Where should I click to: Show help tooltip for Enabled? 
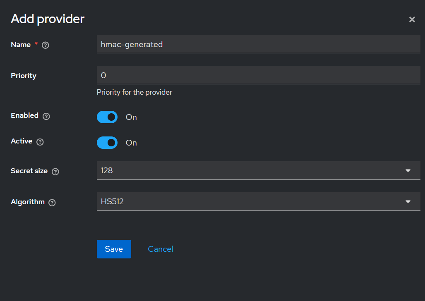coord(46,116)
